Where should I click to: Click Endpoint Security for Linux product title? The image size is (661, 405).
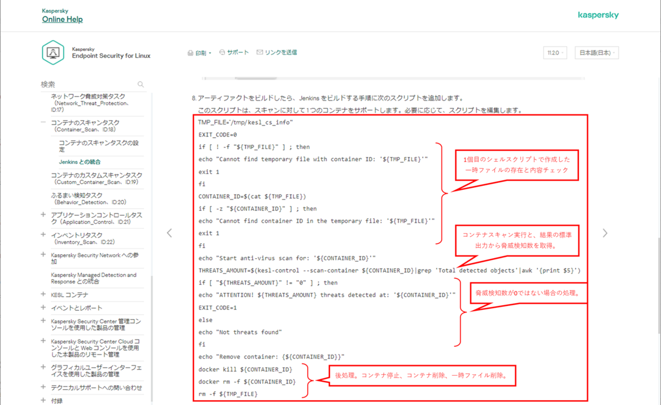coord(111,56)
